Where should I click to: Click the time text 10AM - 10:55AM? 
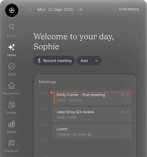pyautogui.click(x=69, y=100)
